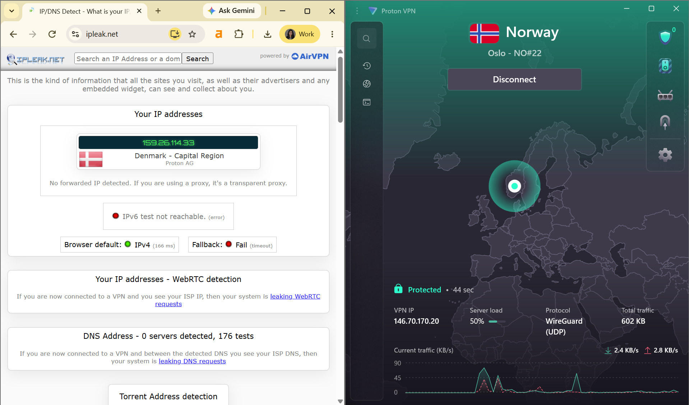The height and width of the screenshot is (405, 689).
Task: Click the detected IP 159.26.114.33
Action: (x=168, y=143)
